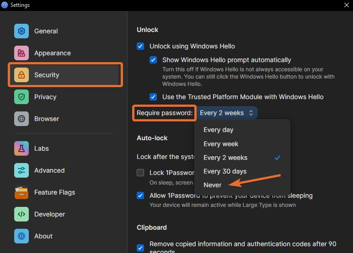Open the Labs section
The height and width of the screenshot is (253, 353).
coord(42,148)
